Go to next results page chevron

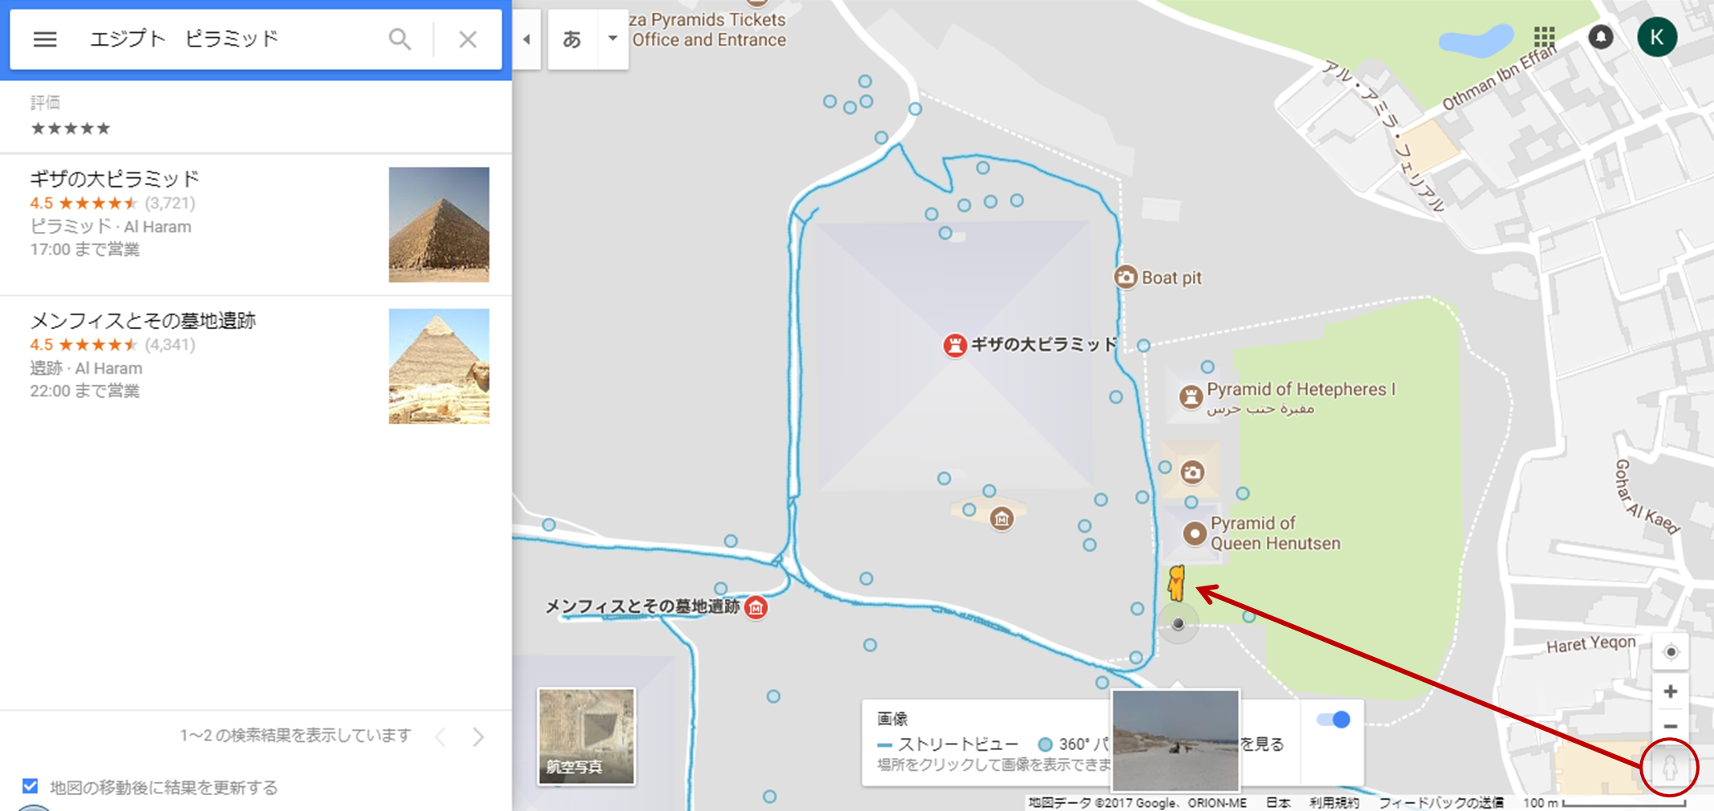(478, 736)
